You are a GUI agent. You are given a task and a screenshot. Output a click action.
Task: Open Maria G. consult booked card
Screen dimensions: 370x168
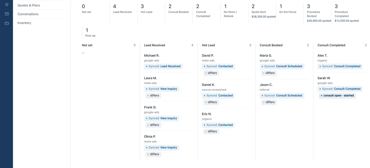(284, 64)
